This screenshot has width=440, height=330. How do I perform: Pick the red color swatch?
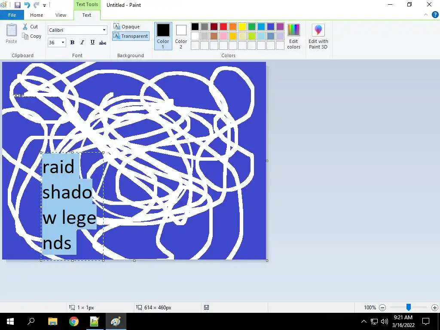223,27
